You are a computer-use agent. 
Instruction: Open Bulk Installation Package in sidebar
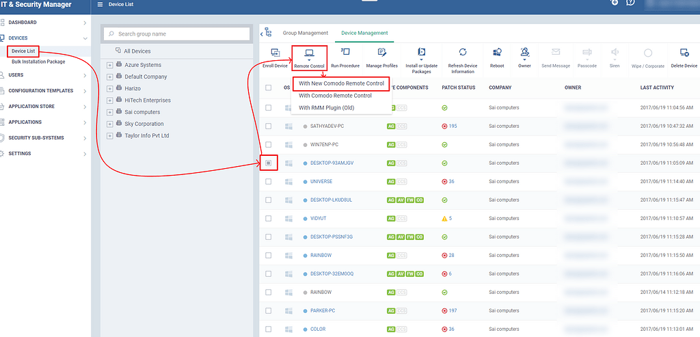click(38, 62)
